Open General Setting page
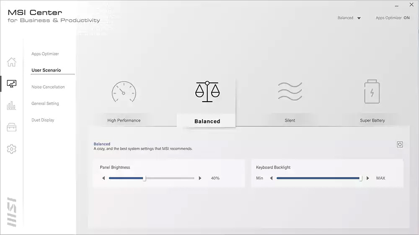Screen dimensions: 419x235 [45, 104]
